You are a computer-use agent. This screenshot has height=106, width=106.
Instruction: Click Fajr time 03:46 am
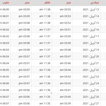coord(65,63)
